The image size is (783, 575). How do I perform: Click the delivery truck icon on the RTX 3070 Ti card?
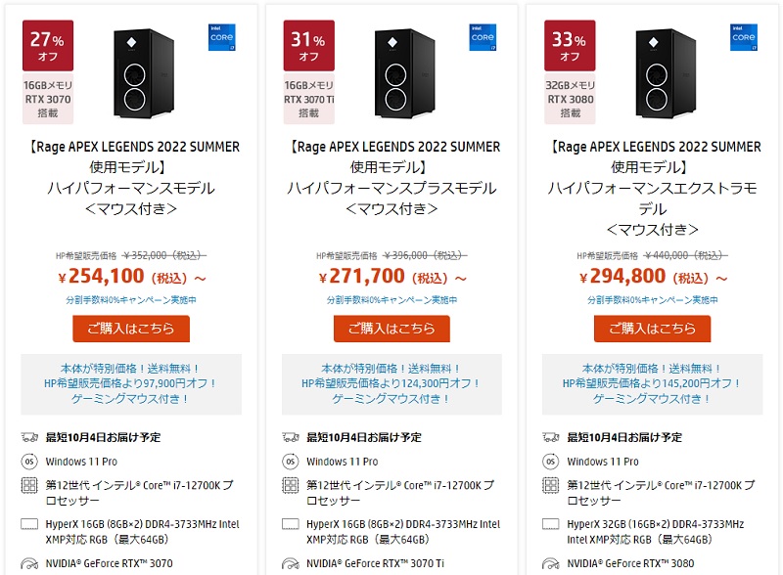click(x=290, y=438)
